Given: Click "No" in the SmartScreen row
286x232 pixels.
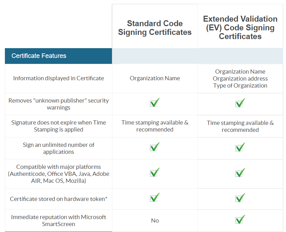Looking at the screenshot, I should [x=155, y=220].
